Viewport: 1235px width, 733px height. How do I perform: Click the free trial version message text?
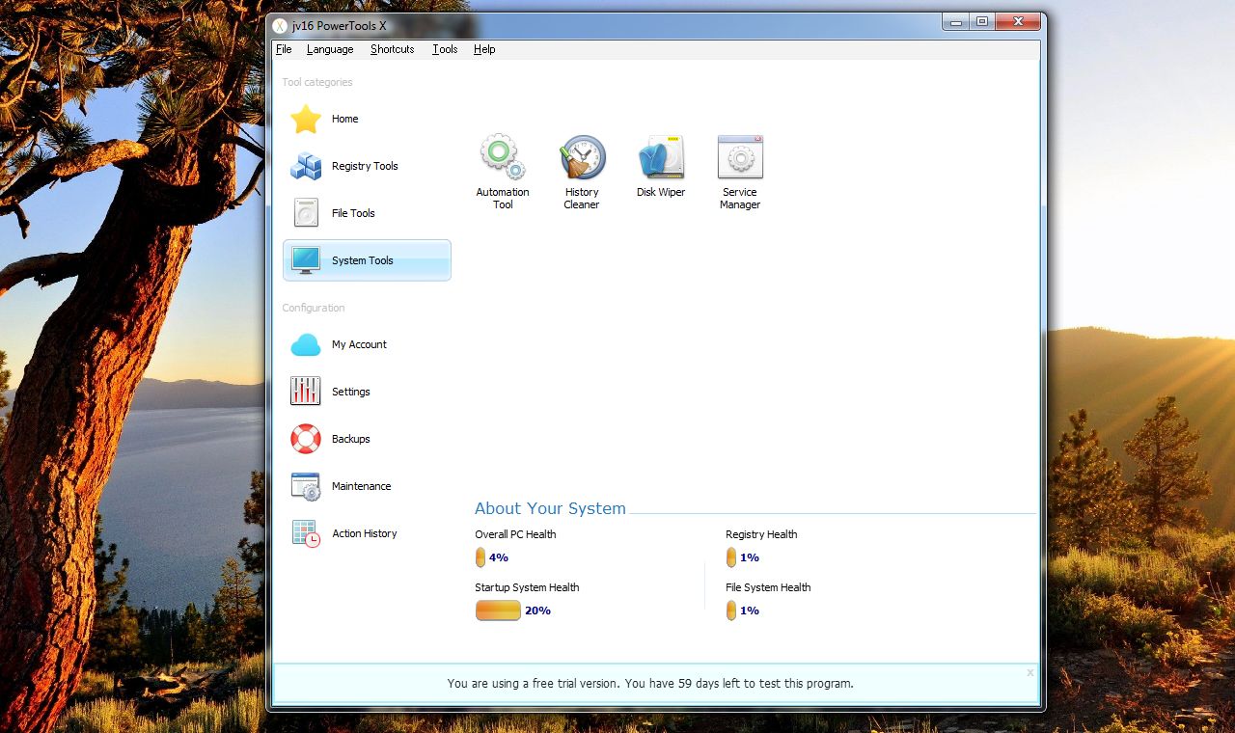coord(650,683)
